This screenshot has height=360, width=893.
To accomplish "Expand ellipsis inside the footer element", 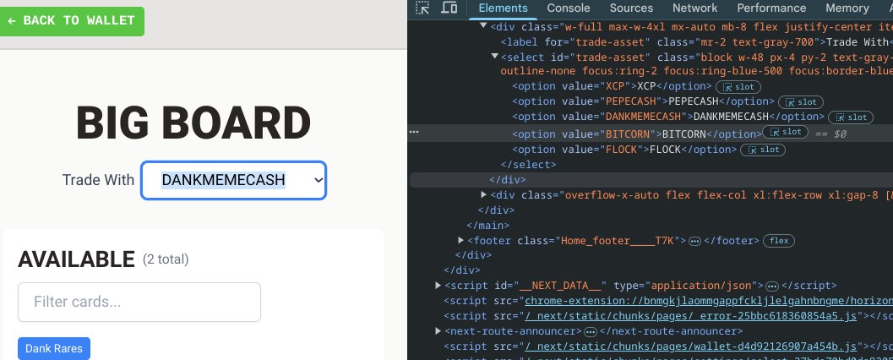I will pyautogui.click(x=694, y=241).
